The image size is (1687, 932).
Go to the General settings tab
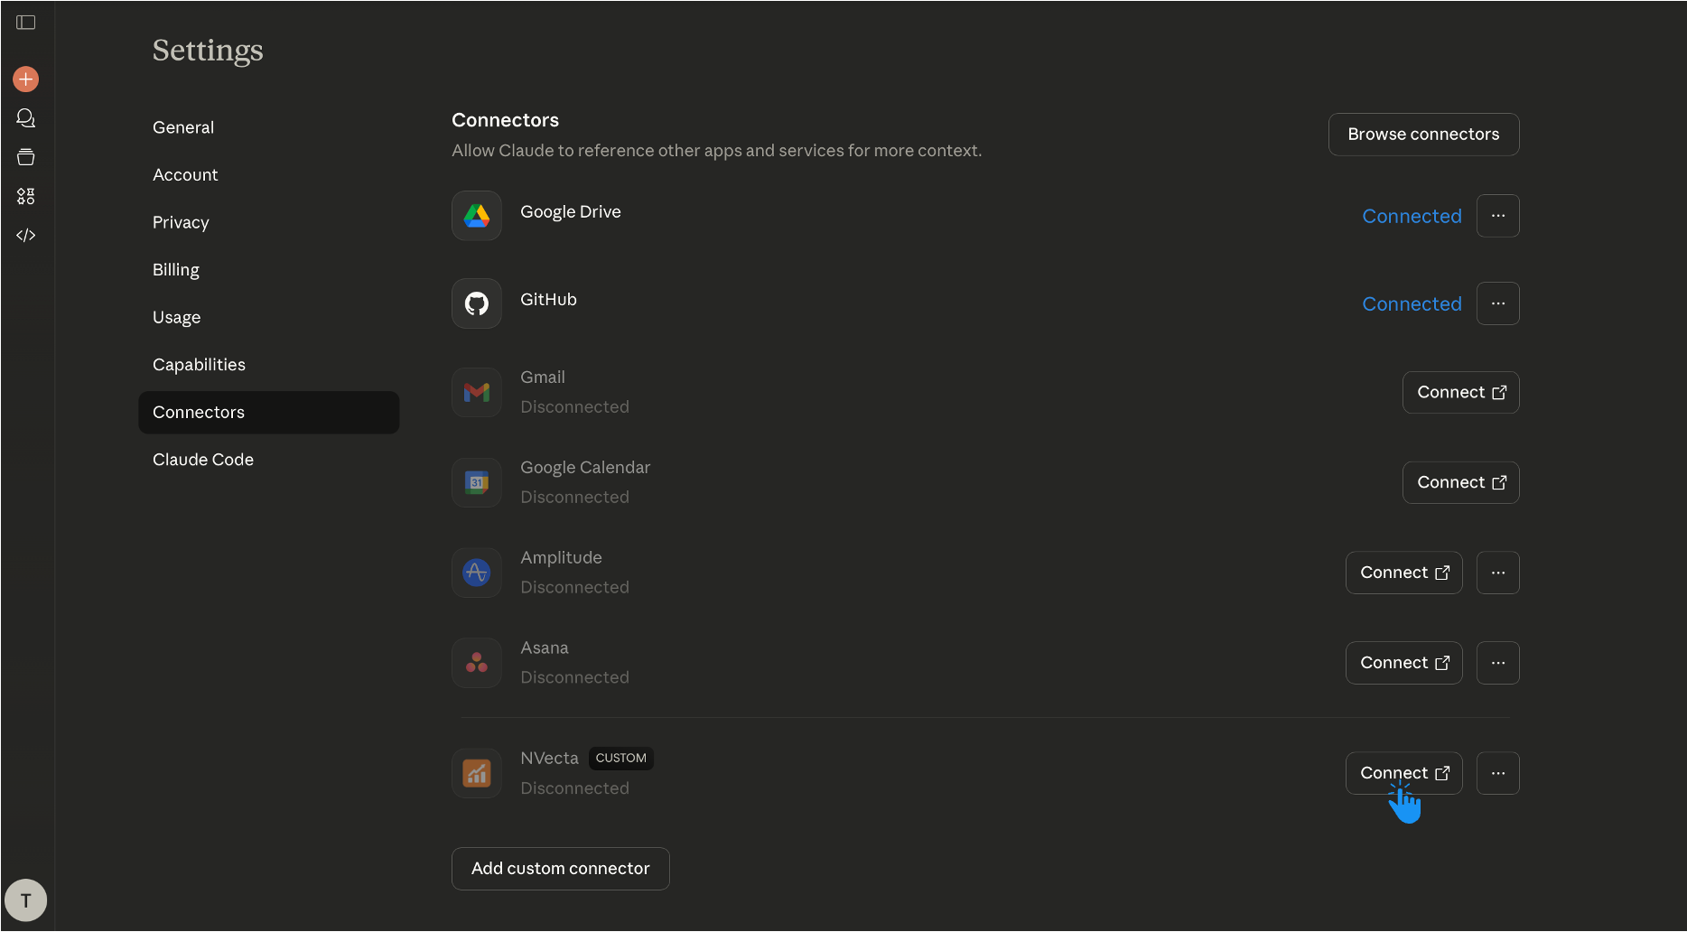[x=183, y=127]
